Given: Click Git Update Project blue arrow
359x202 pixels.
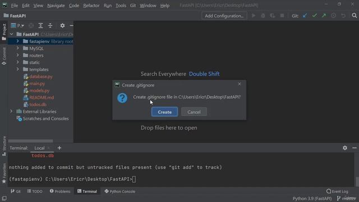Looking at the screenshot, I should 305,16.
